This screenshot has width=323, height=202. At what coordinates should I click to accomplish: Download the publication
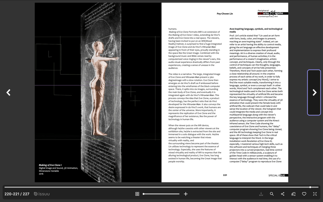[x=261, y=194]
